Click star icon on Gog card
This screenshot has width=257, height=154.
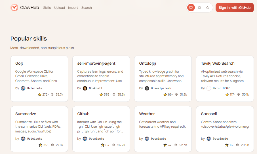tap(40, 94)
